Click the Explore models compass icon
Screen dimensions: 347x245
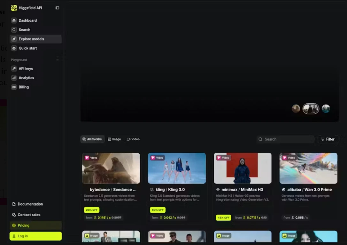click(14, 39)
